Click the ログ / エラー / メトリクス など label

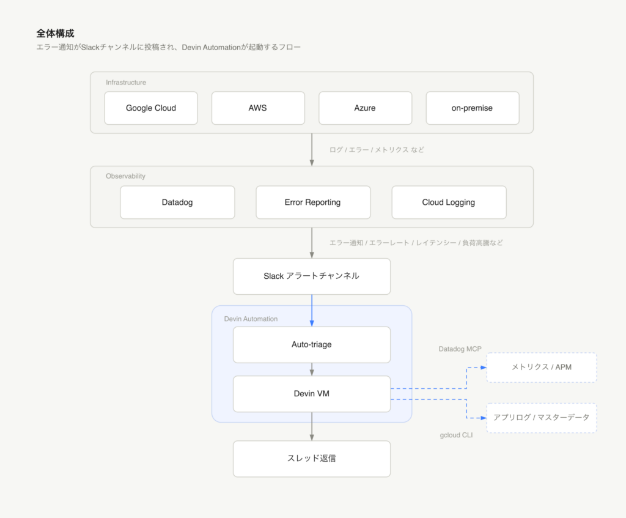(377, 150)
